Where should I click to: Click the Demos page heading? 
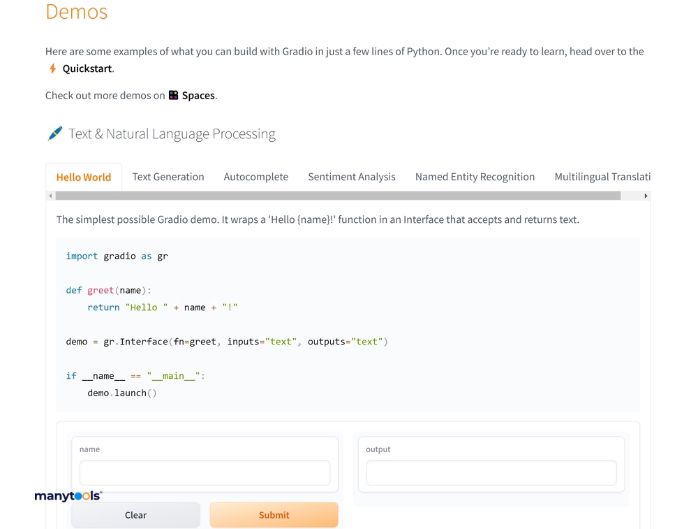(76, 12)
